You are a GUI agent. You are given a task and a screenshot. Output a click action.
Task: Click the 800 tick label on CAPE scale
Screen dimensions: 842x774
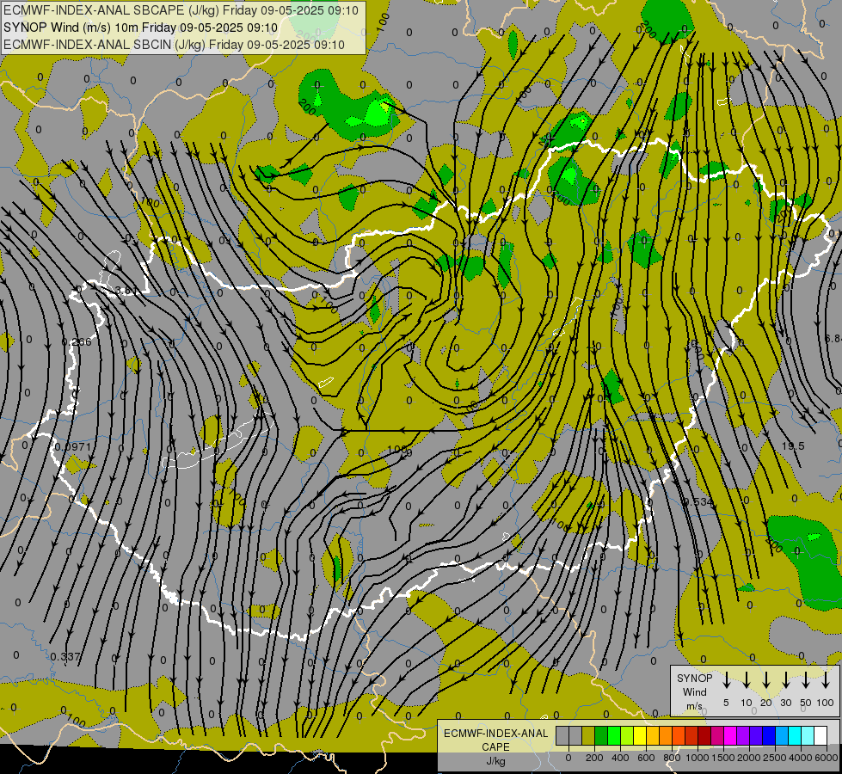click(x=672, y=758)
